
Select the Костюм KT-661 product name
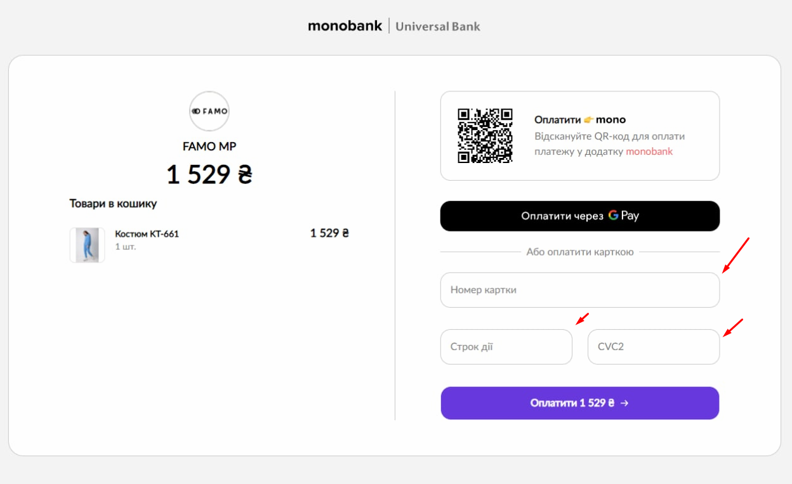point(147,234)
